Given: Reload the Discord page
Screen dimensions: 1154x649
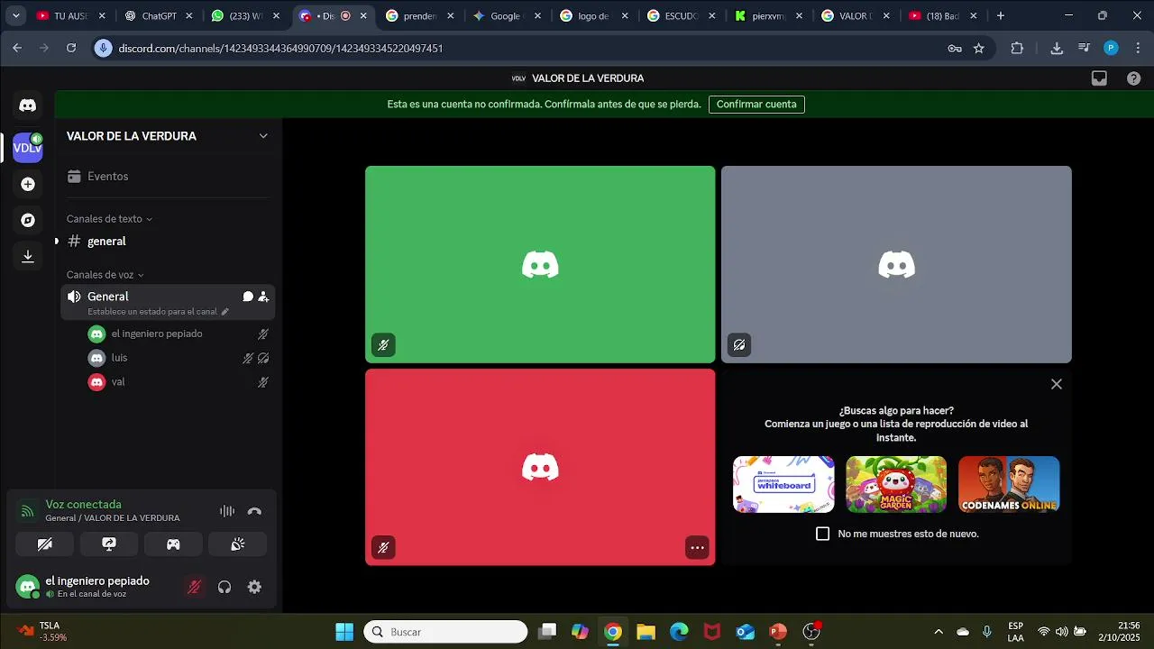Looking at the screenshot, I should [71, 48].
